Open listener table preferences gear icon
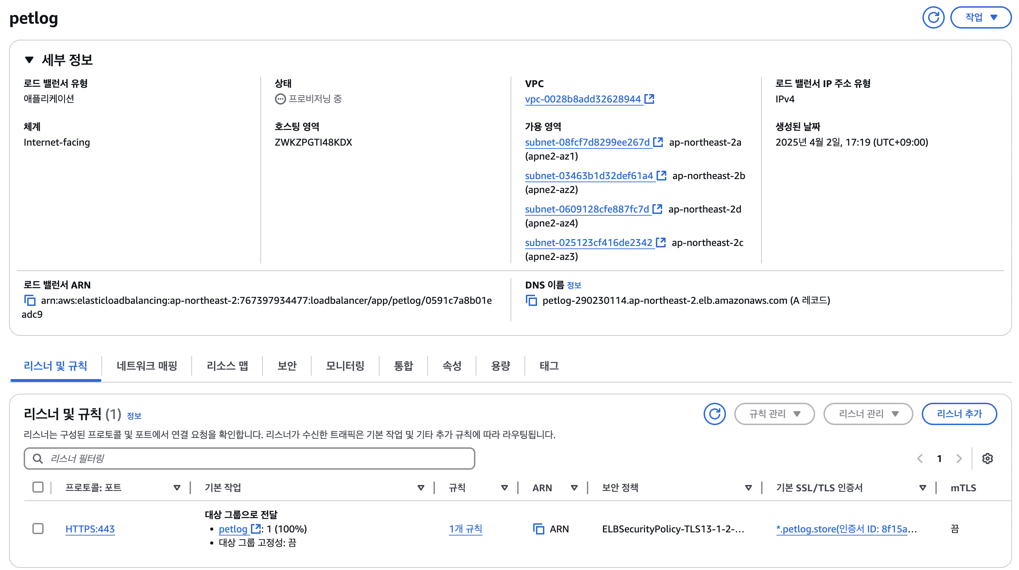The height and width of the screenshot is (570, 1019). coord(987,459)
